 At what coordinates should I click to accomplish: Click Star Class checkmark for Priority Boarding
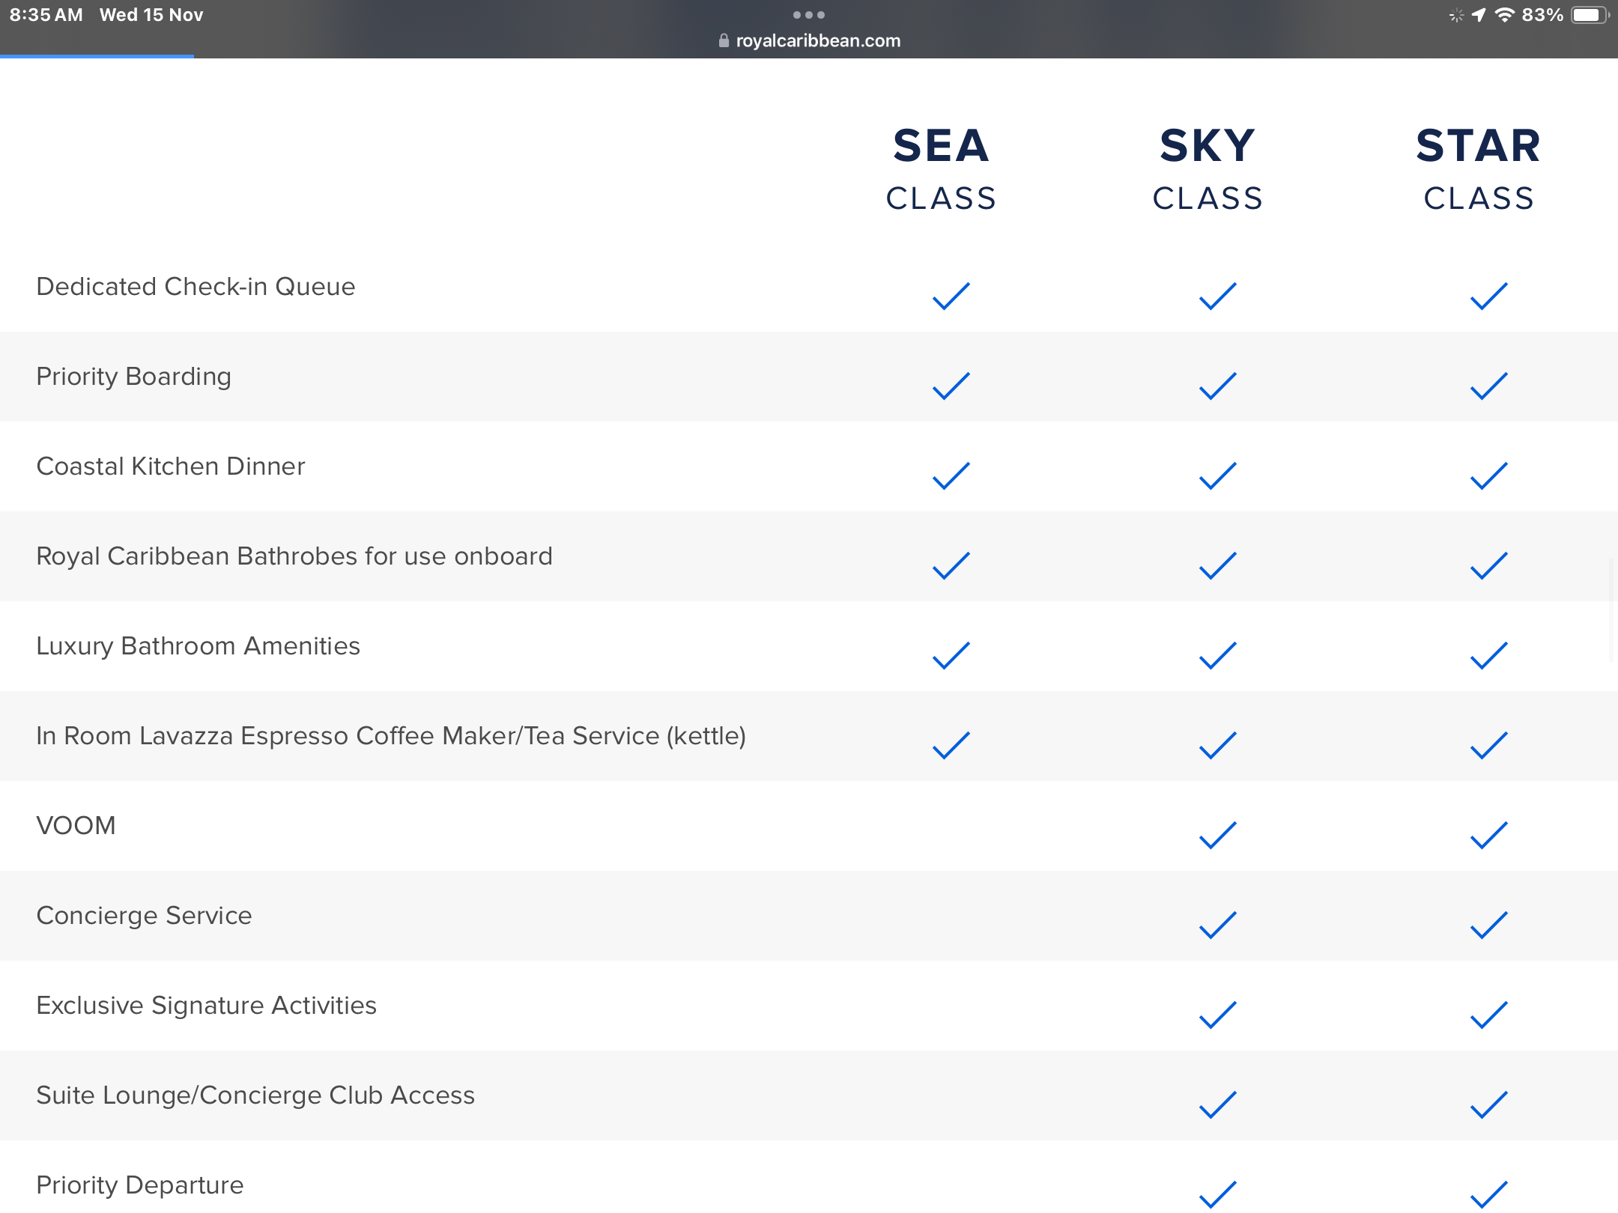1489,386
